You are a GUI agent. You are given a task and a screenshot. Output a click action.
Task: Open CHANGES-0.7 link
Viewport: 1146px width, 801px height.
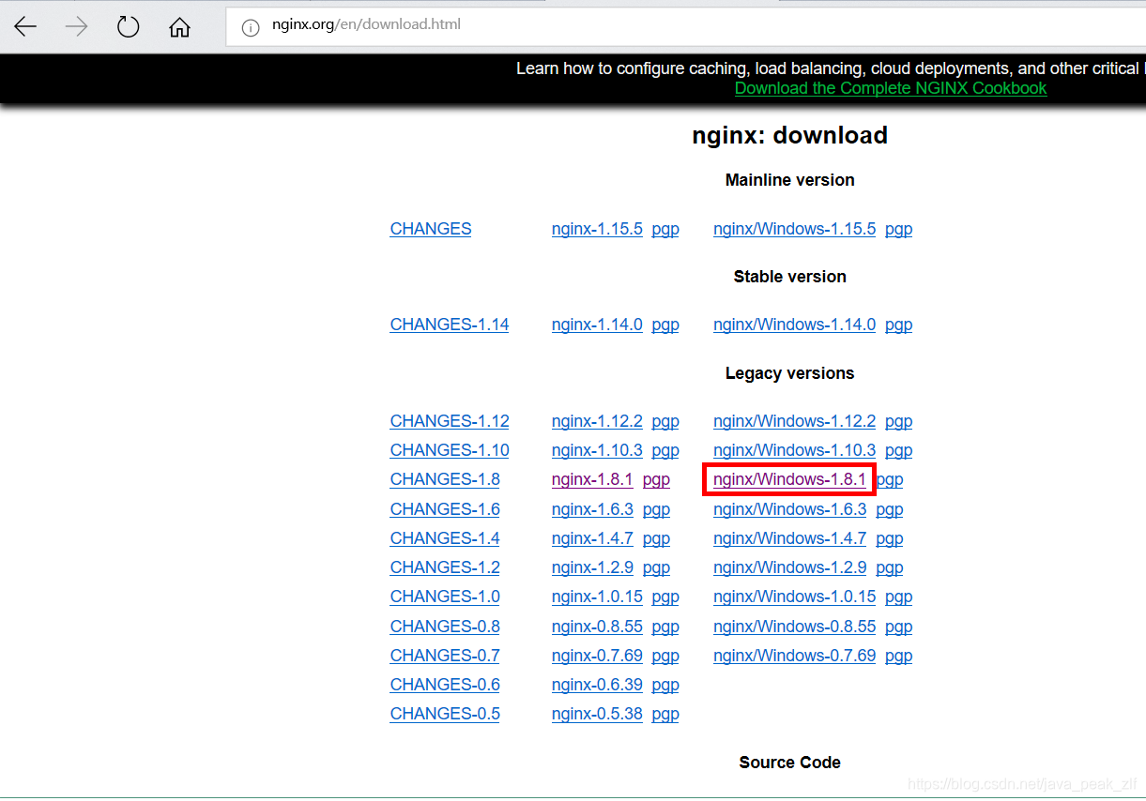[445, 656]
